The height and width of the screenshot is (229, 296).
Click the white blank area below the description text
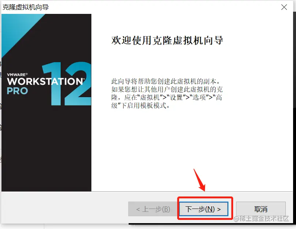[x=192, y=147]
